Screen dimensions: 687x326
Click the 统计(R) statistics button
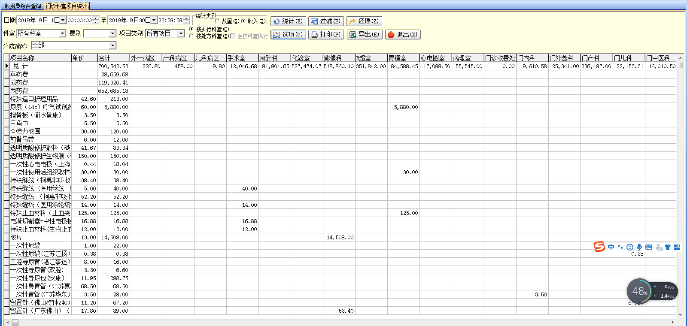pos(288,21)
